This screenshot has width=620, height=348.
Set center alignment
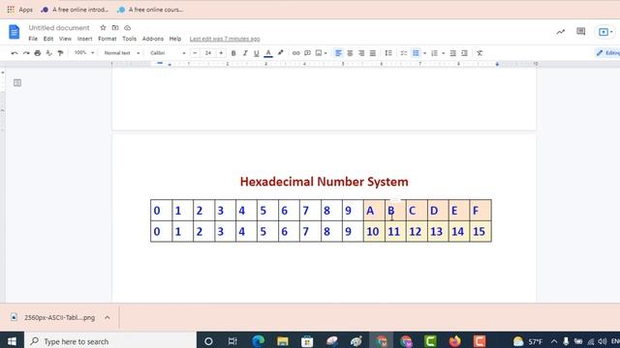coord(350,53)
